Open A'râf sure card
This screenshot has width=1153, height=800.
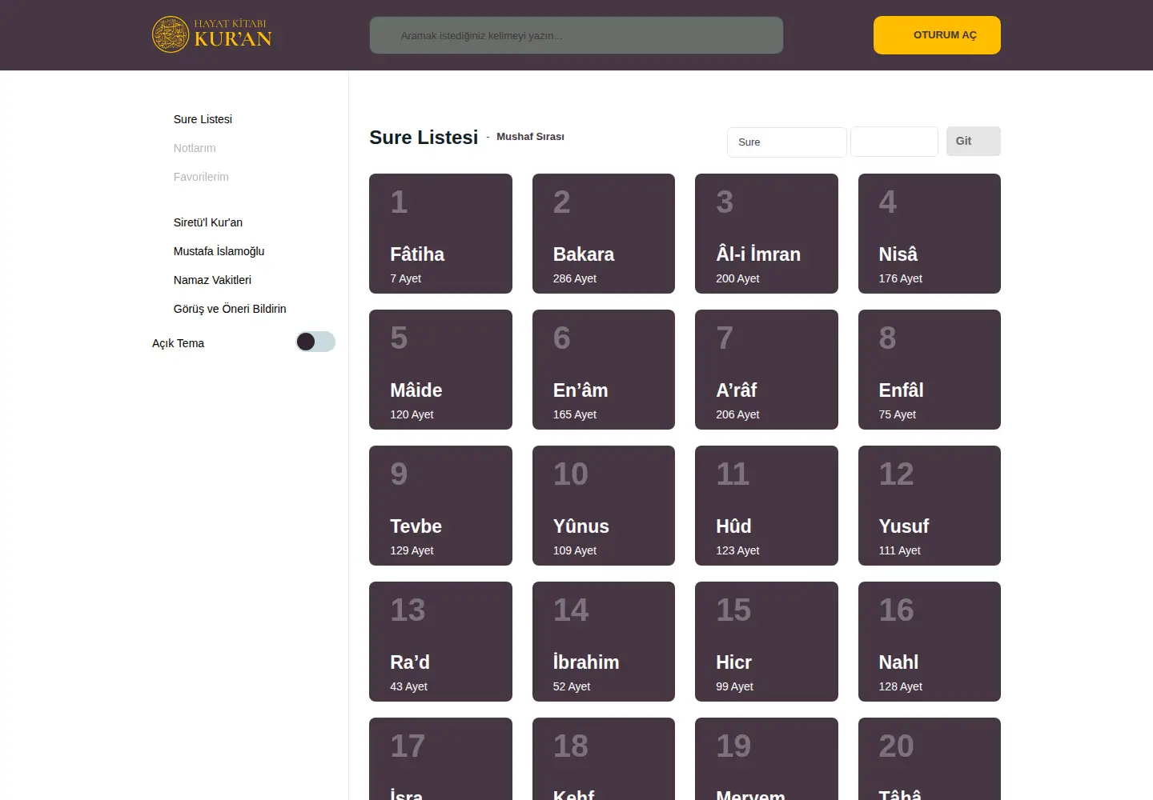tap(766, 370)
